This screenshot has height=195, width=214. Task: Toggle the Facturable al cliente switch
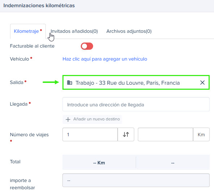click(x=87, y=46)
